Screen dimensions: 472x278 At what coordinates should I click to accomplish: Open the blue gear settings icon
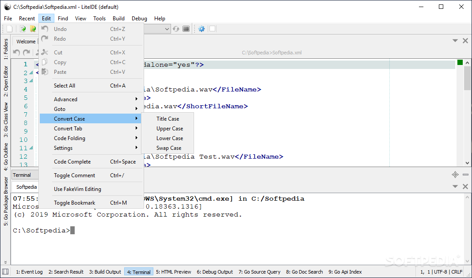click(x=202, y=29)
